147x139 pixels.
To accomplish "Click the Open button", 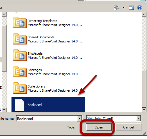I will point(99,127).
